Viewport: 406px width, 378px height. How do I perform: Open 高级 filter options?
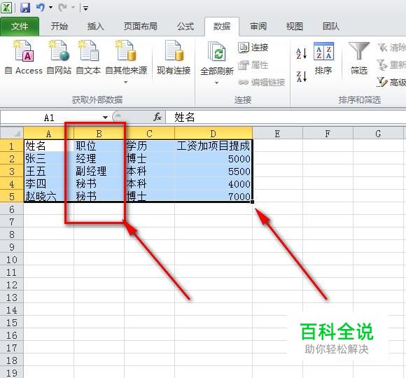(x=391, y=83)
